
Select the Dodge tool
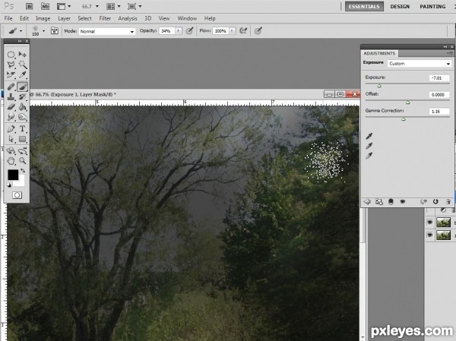point(22,117)
